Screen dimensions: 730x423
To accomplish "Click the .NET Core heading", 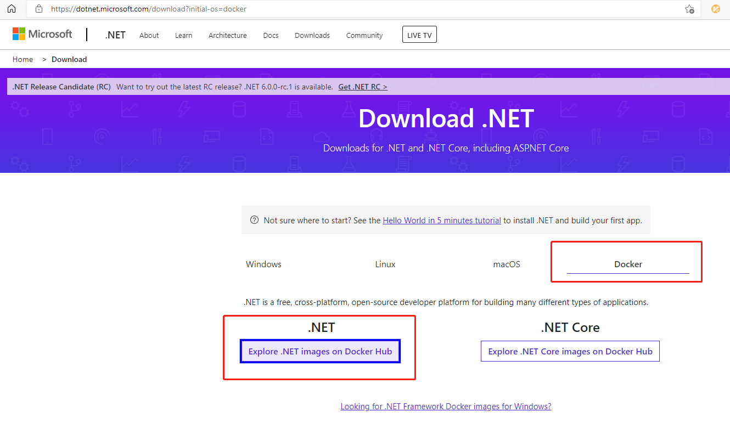I will pyautogui.click(x=570, y=328).
